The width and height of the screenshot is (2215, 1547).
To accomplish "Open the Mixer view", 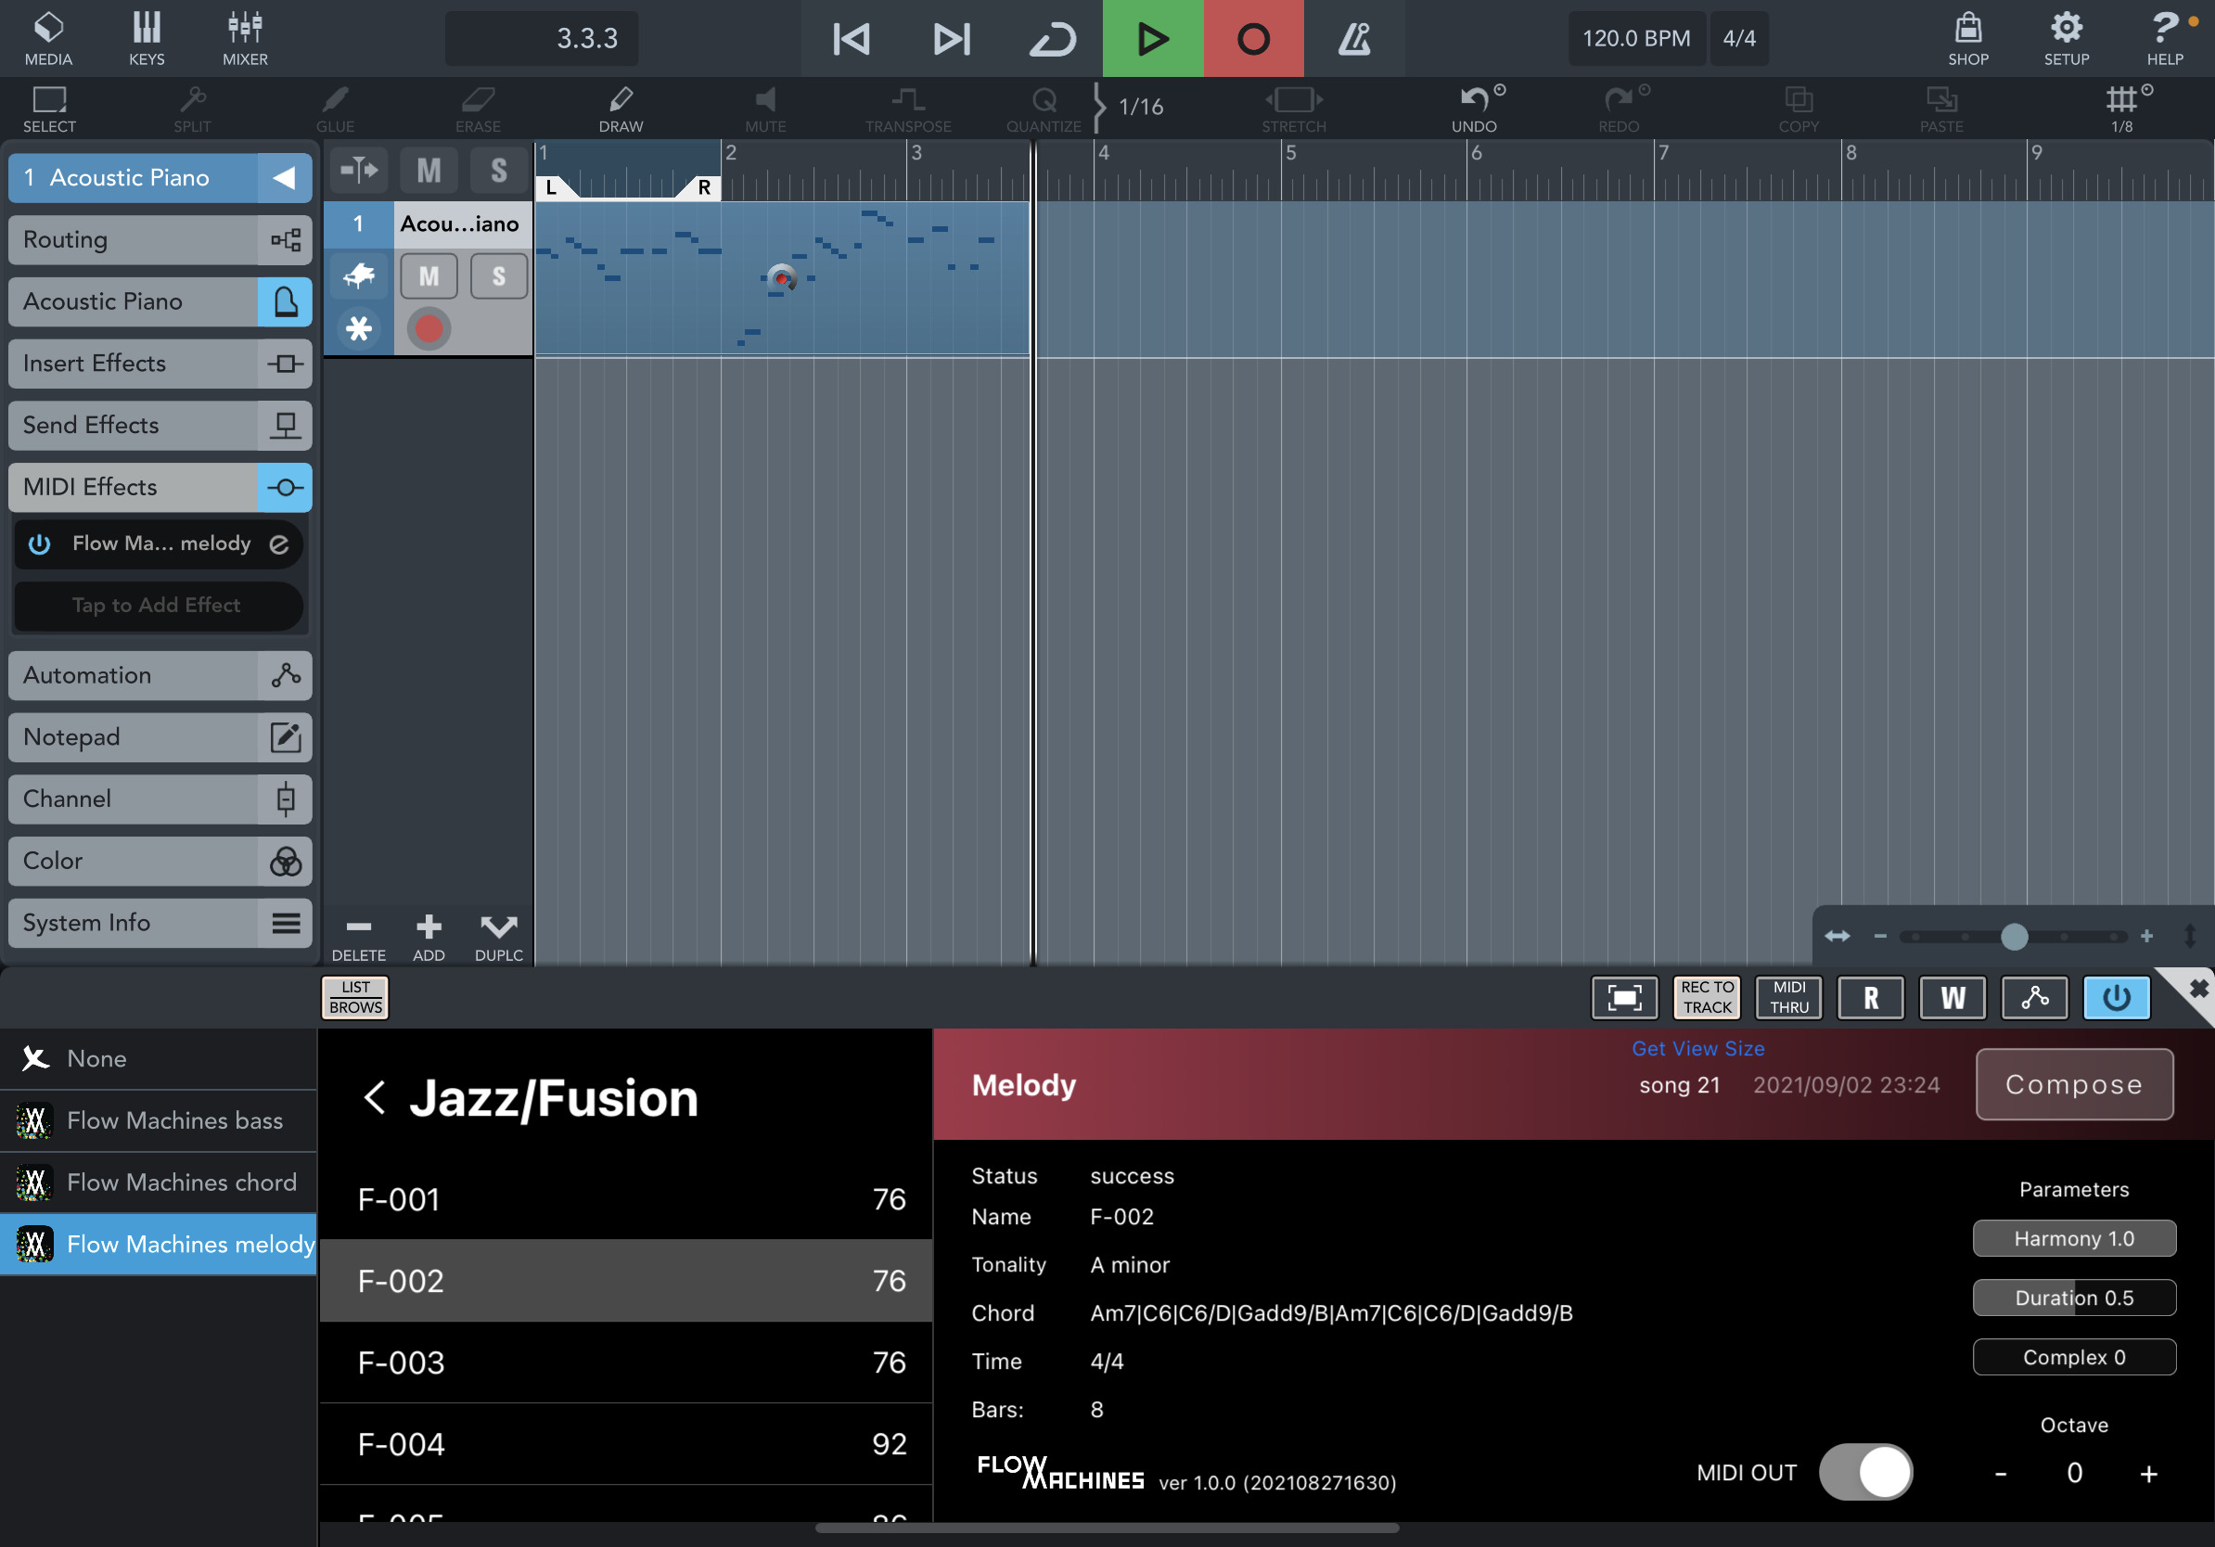I will click(x=245, y=39).
